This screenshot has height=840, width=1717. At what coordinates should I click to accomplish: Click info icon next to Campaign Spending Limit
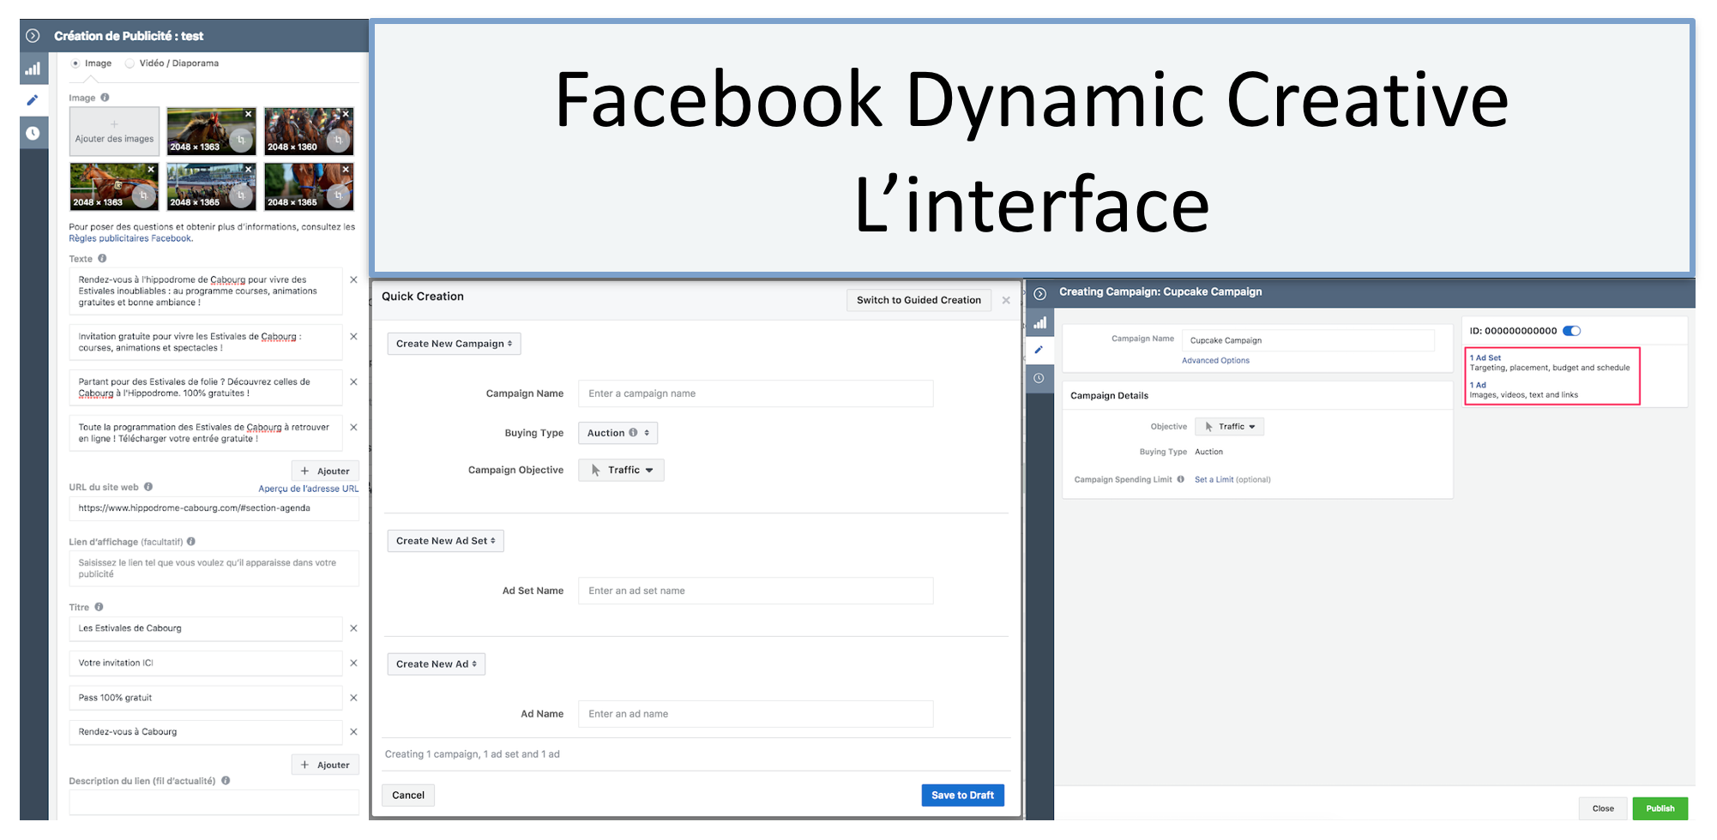click(1181, 479)
